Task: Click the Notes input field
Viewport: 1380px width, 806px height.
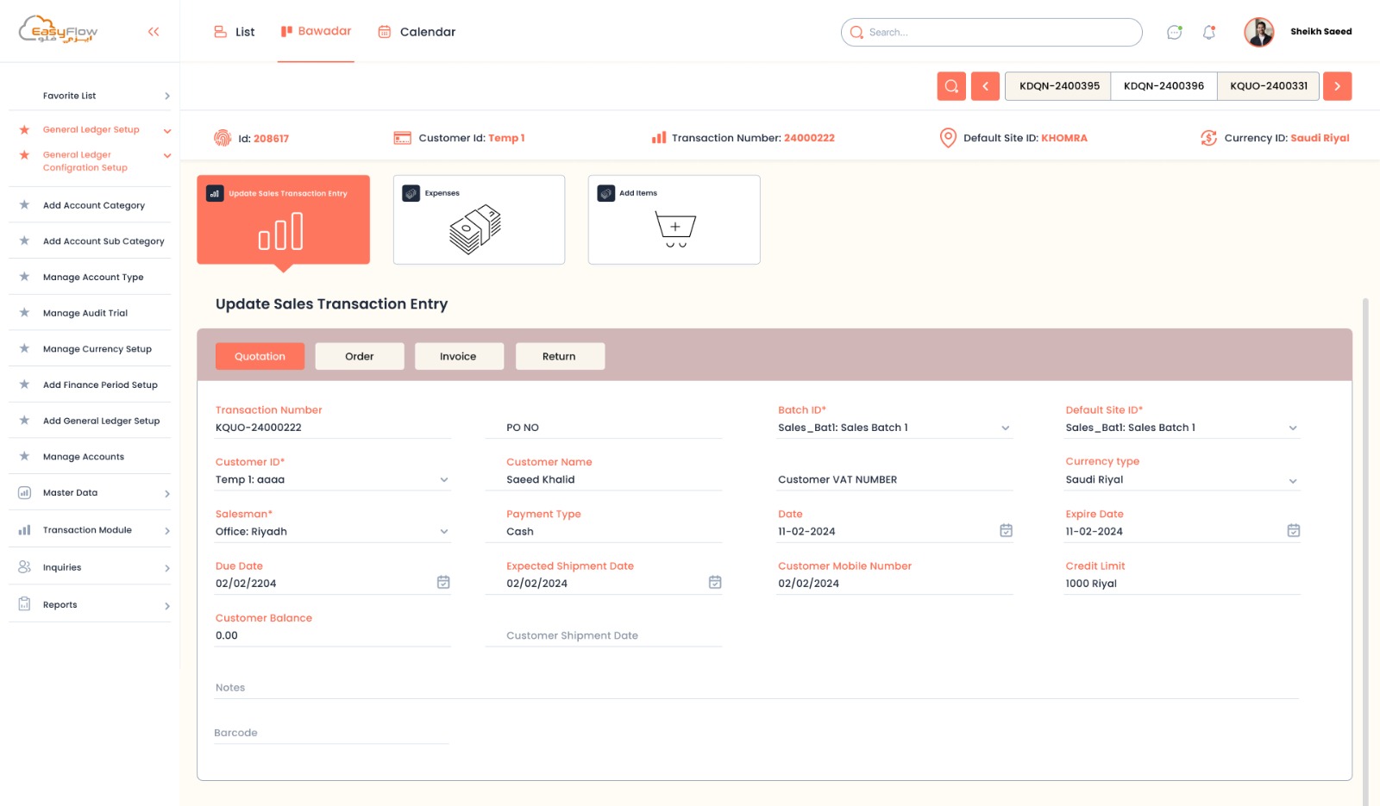Action: tap(756, 688)
